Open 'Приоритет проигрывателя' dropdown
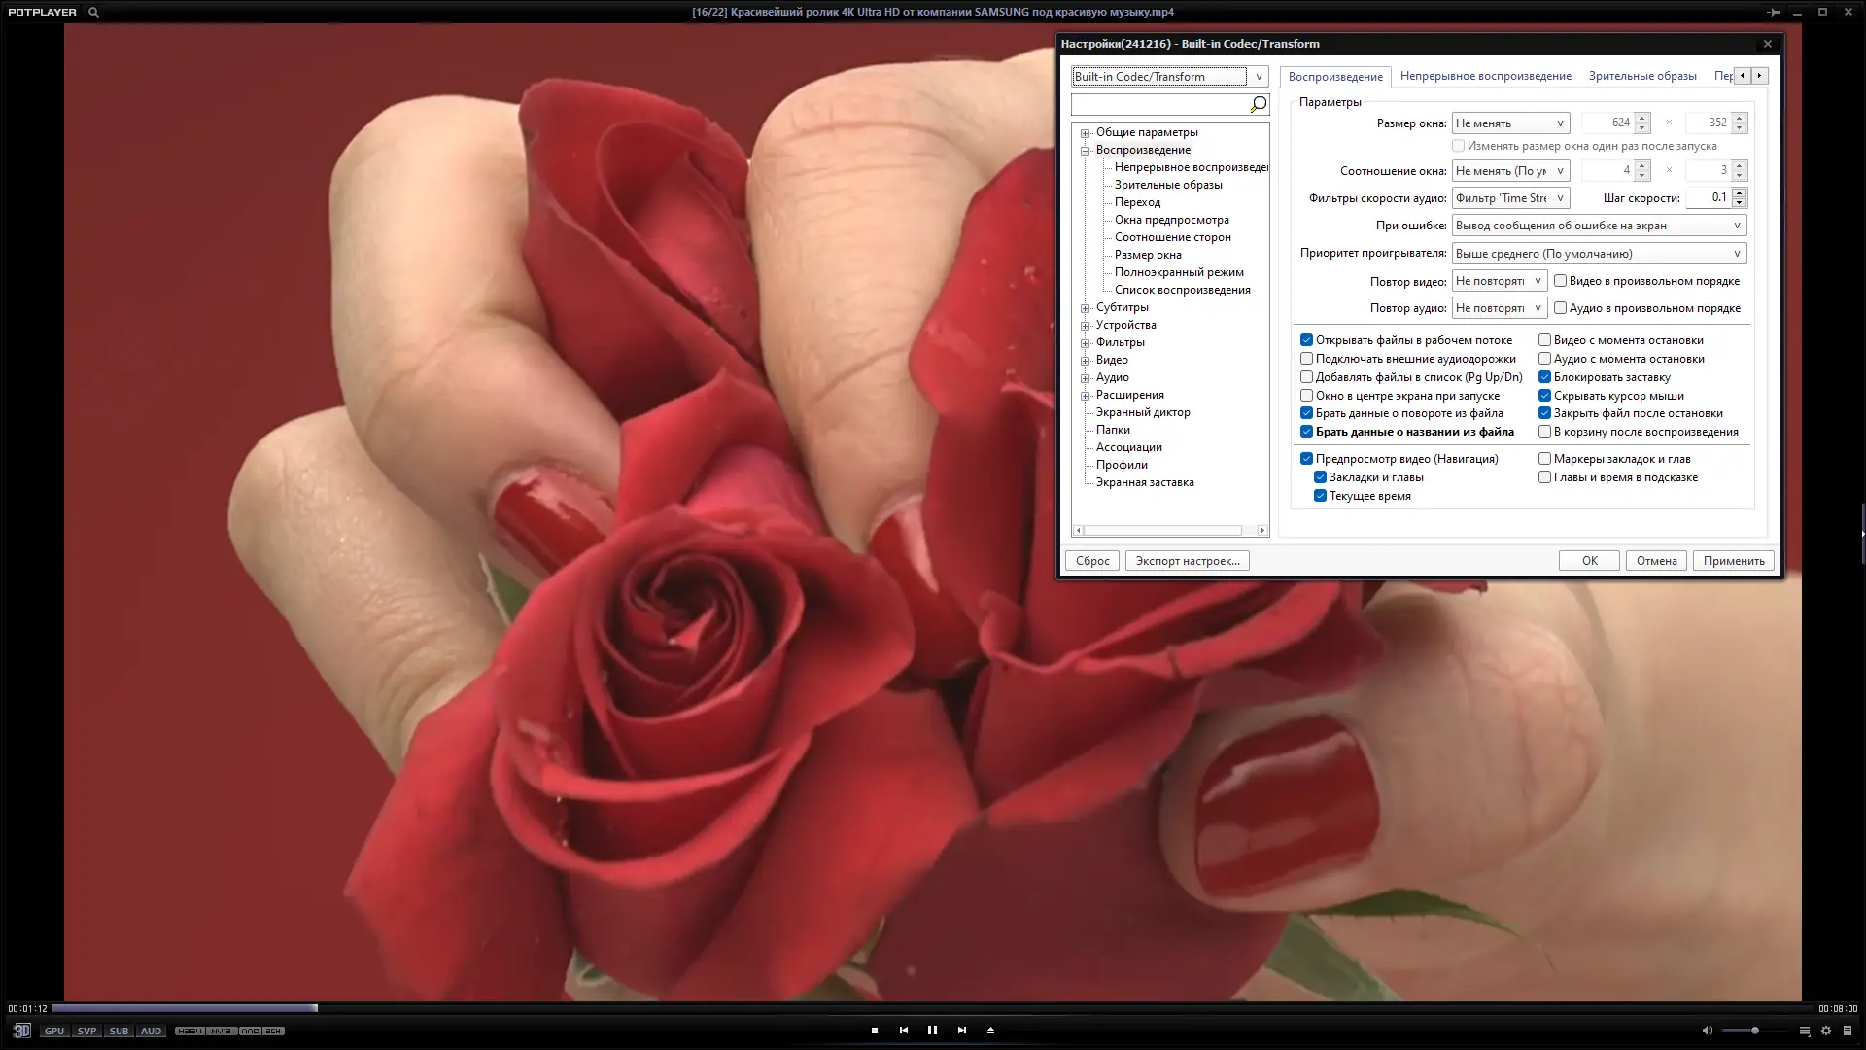Image resolution: width=1866 pixels, height=1050 pixels. point(1599,254)
